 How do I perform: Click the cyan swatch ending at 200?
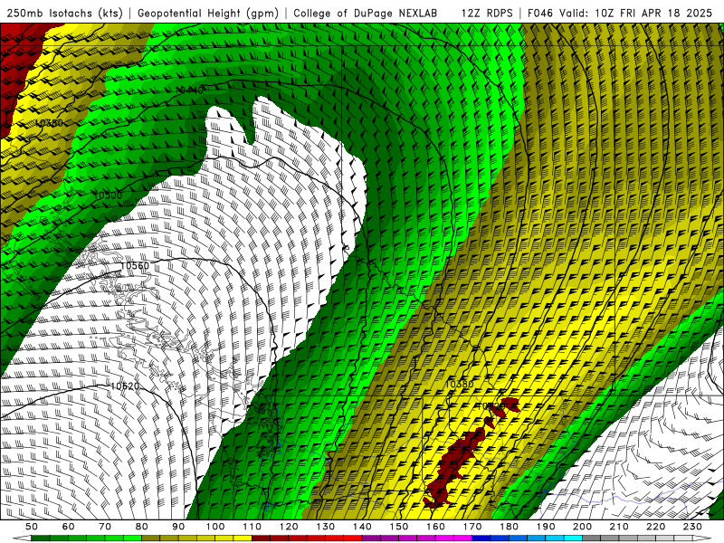[x=573, y=538]
